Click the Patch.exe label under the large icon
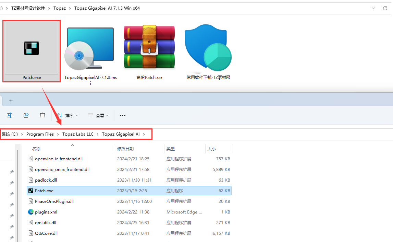This screenshot has height=242, width=393. (32, 78)
